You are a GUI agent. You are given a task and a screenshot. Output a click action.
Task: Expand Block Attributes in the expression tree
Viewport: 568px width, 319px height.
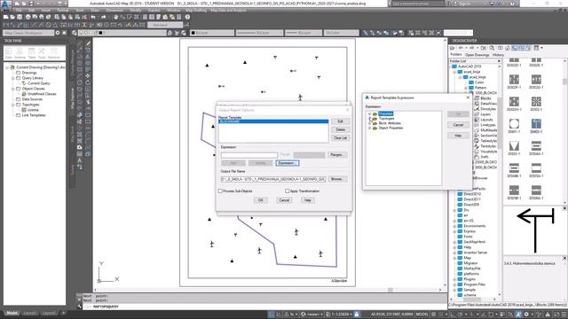[369, 123]
